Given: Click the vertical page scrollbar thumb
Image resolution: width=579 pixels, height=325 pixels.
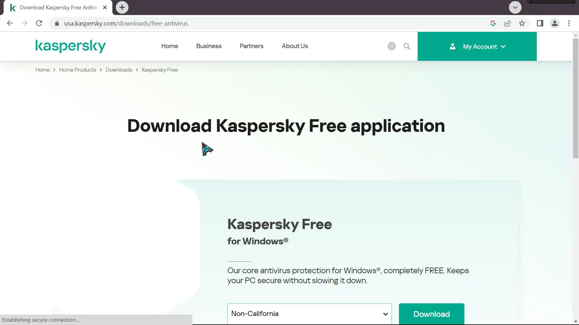Looking at the screenshot, I should coord(575,98).
